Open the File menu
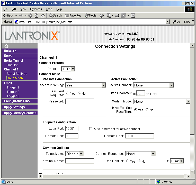 tap(5, 9)
